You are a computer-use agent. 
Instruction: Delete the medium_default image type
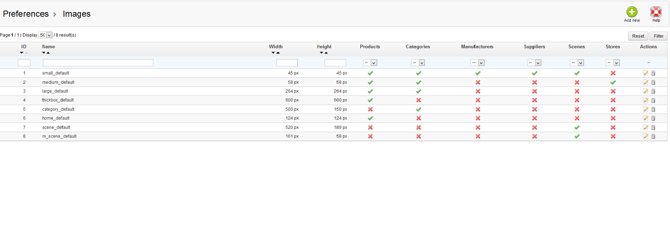coord(653,82)
